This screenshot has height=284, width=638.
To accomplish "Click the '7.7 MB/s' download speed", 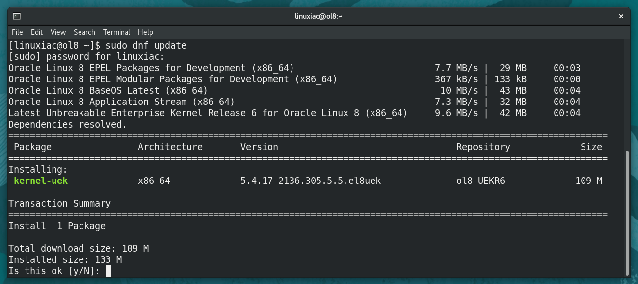I will pos(456,68).
